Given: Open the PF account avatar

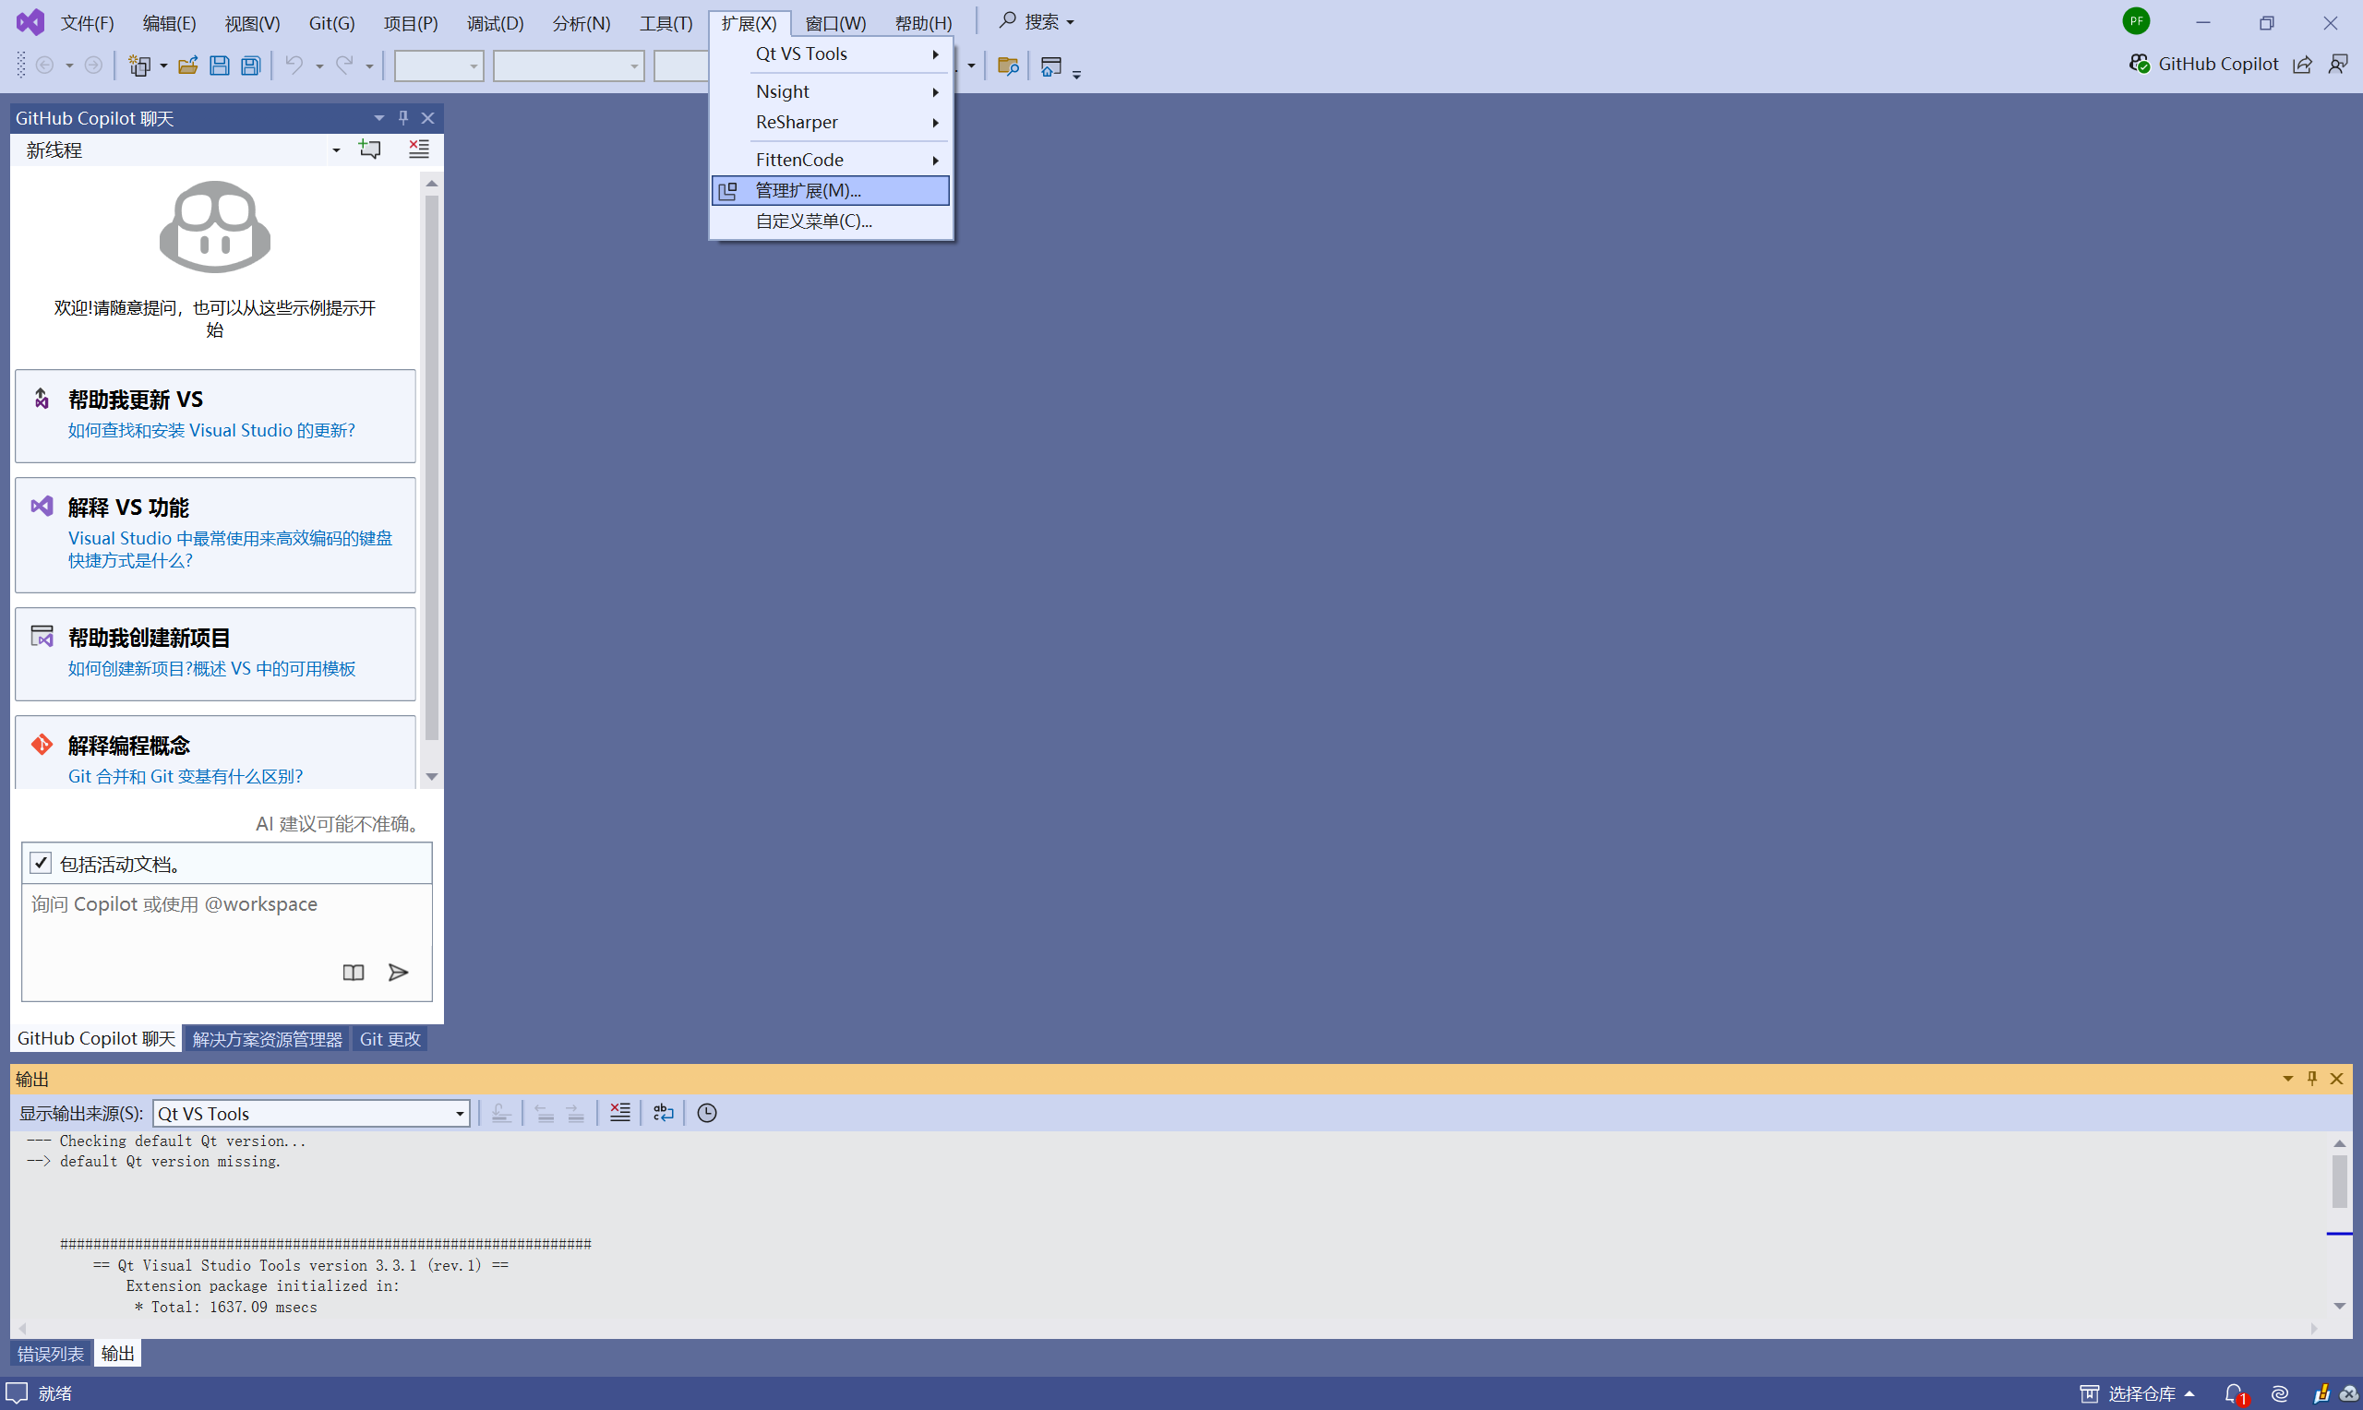Looking at the screenshot, I should click(x=2136, y=21).
